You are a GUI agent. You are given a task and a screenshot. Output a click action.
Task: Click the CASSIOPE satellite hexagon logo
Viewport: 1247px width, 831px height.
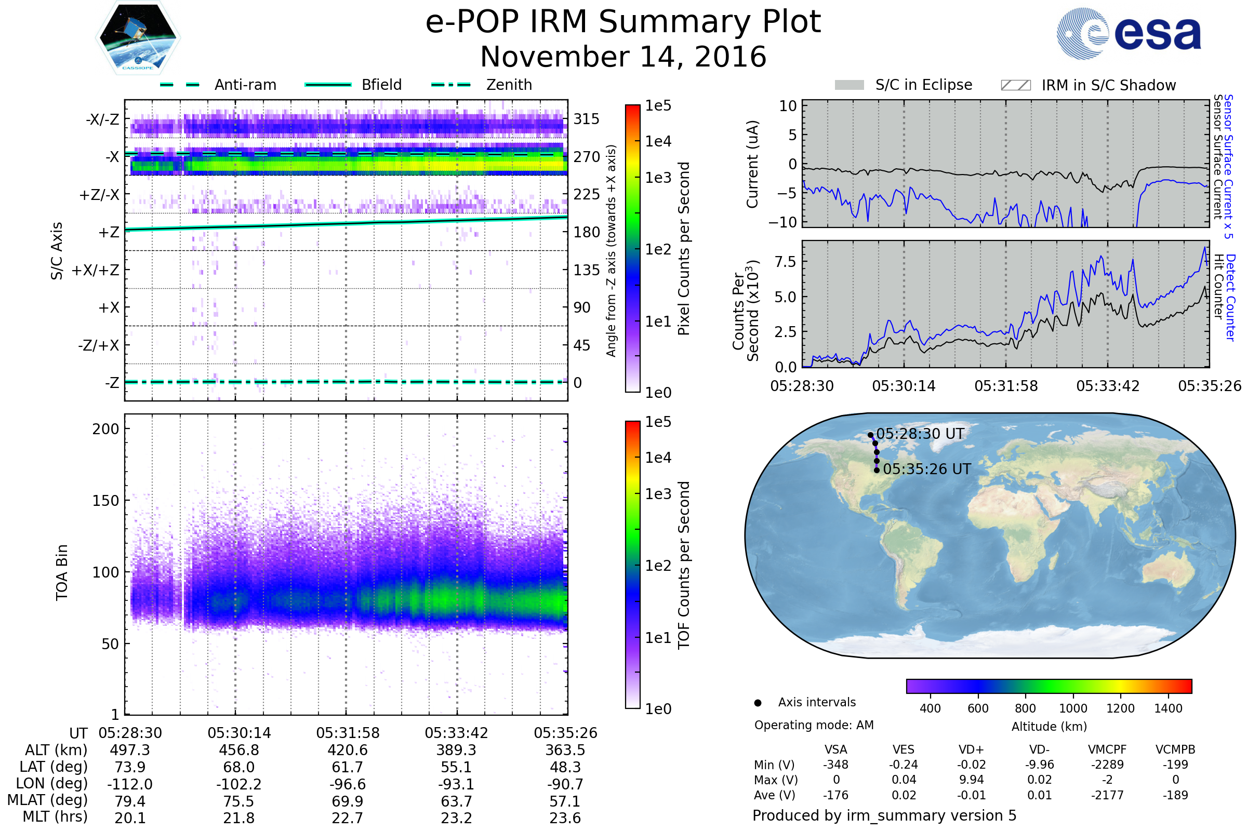pyautogui.click(x=138, y=38)
